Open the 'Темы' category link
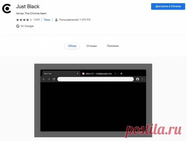Image resolution: width=187 pixels, height=141 pixels. click(47, 20)
